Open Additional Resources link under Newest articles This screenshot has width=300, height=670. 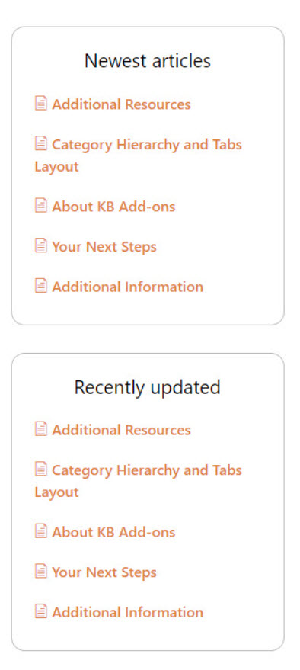pyautogui.click(x=121, y=104)
